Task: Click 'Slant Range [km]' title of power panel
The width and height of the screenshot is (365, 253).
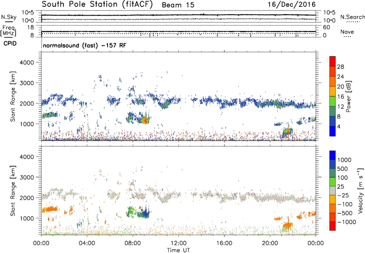Action: 13,96
